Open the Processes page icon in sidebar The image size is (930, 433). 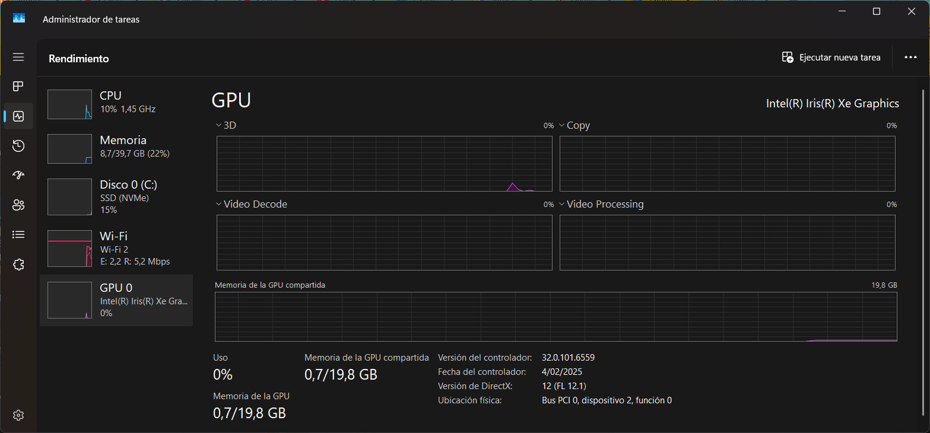click(18, 87)
